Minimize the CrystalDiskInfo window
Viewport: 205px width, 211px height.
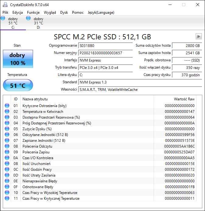[x=170, y=5]
